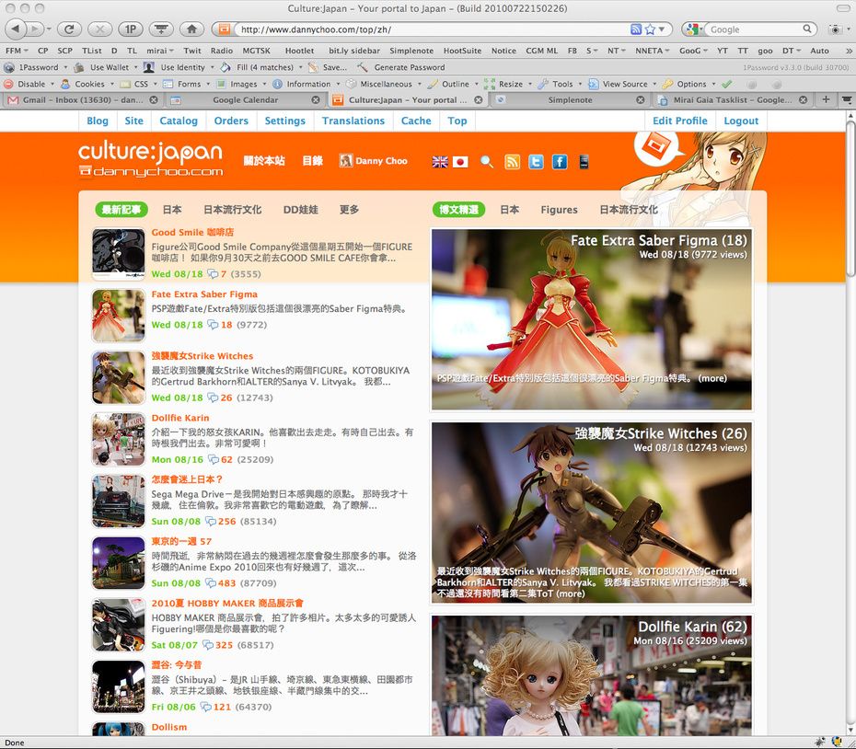
Task: Select the 博文精選 tab
Action: click(x=458, y=210)
